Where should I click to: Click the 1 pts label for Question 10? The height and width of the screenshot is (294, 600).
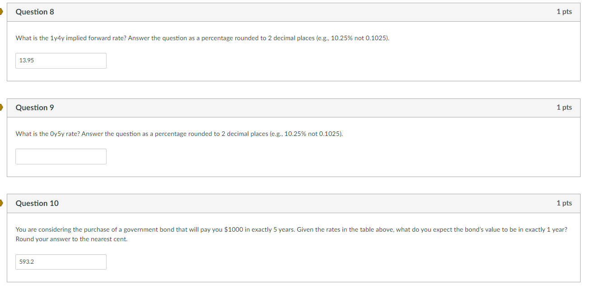coord(563,204)
